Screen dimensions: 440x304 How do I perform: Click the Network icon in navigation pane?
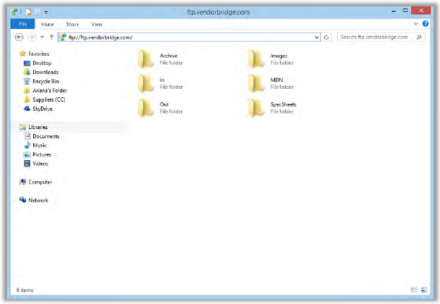(23, 200)
